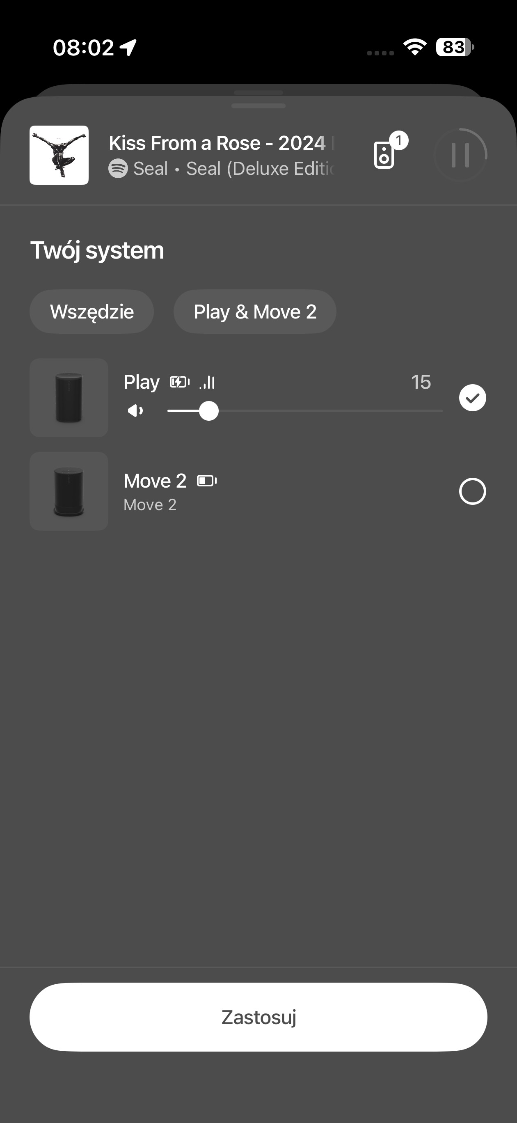Screen dimensions: 517x1123
Task: Mute the Play speaker volume icon
Action: (x=135, y=411)
